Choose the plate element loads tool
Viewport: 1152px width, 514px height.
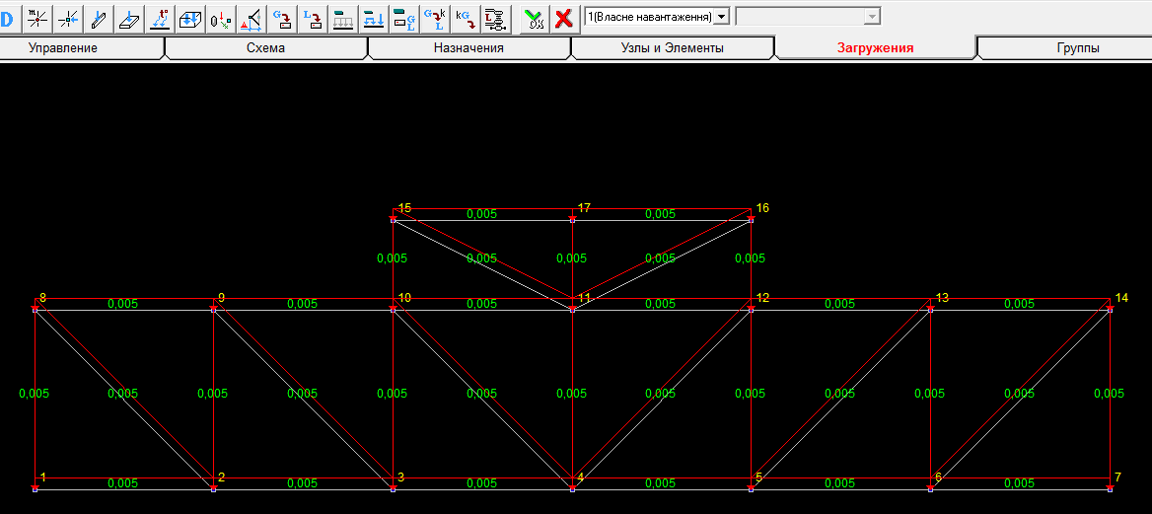coord(128,19)
